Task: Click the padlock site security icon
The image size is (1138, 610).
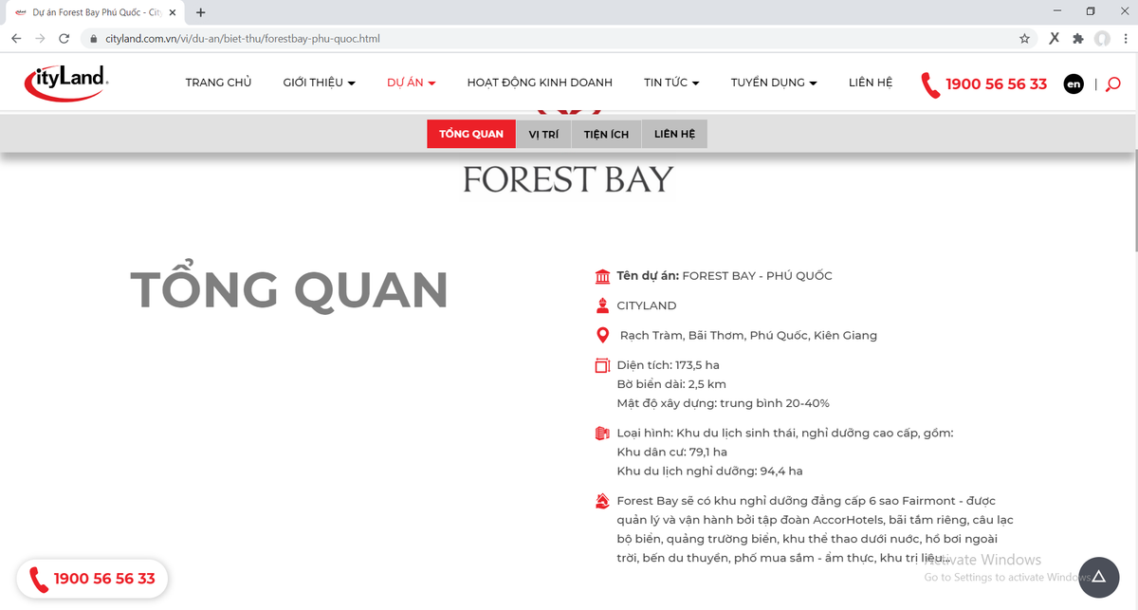Action: coord(93,39)
